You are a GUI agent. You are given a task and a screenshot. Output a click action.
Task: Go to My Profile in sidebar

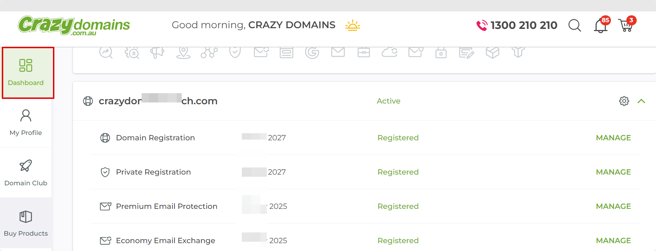tap(26, 123)
